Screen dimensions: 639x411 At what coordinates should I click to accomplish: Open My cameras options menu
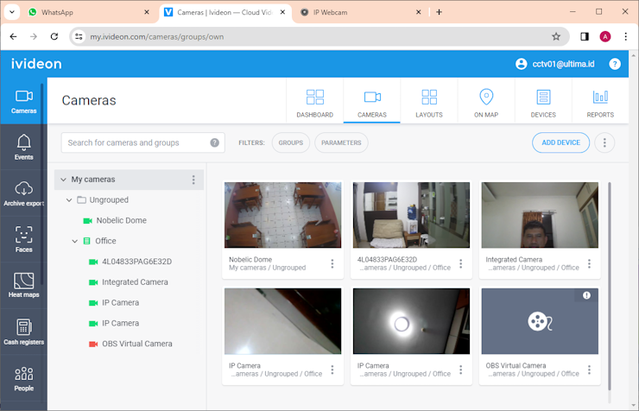(x=193, y=180)
